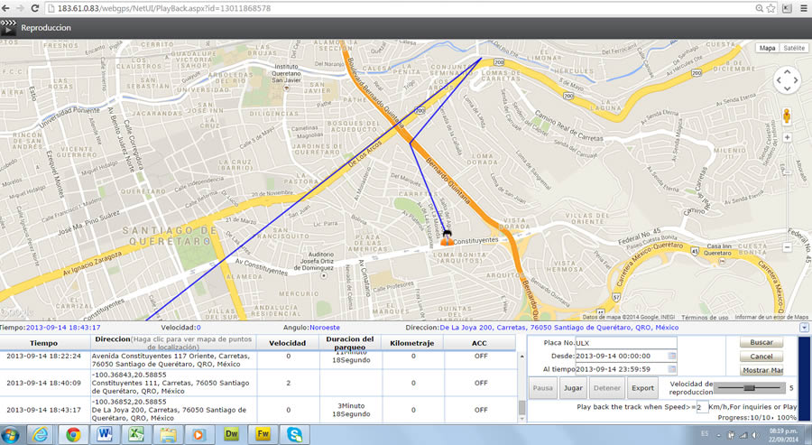812x445 pixels.
Task: Zoom in on the map with plus
Action: 787,137
